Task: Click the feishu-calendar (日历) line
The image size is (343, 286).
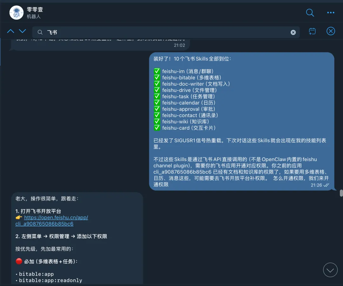Action: click(189, 103)
